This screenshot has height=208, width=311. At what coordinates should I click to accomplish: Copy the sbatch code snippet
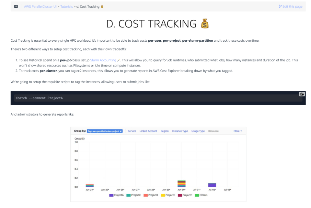pyautogui.click(x=302, y=94)
